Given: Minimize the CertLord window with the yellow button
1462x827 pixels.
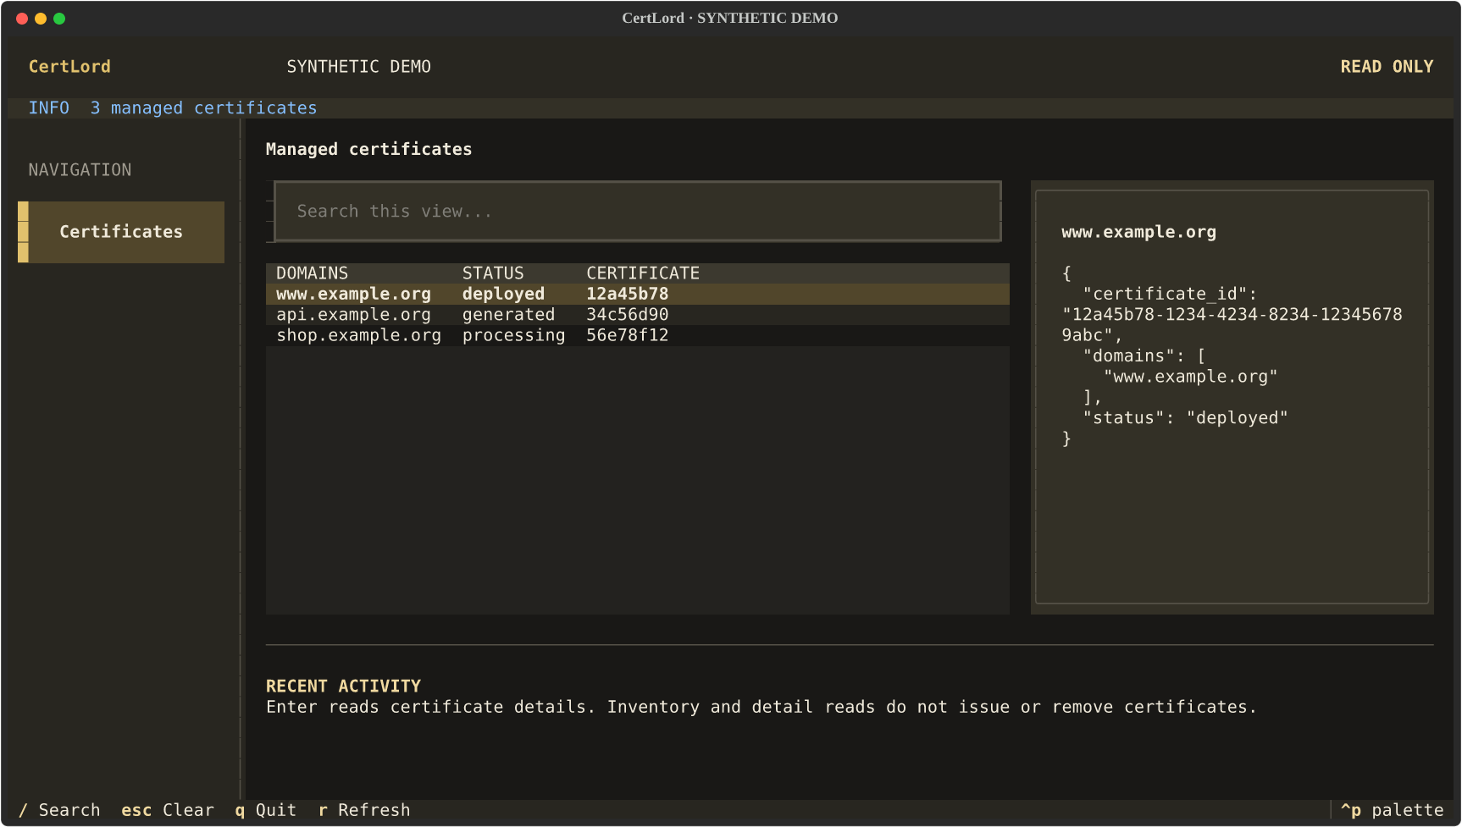Looking at the screenshot, I should (x=41, y=19).
